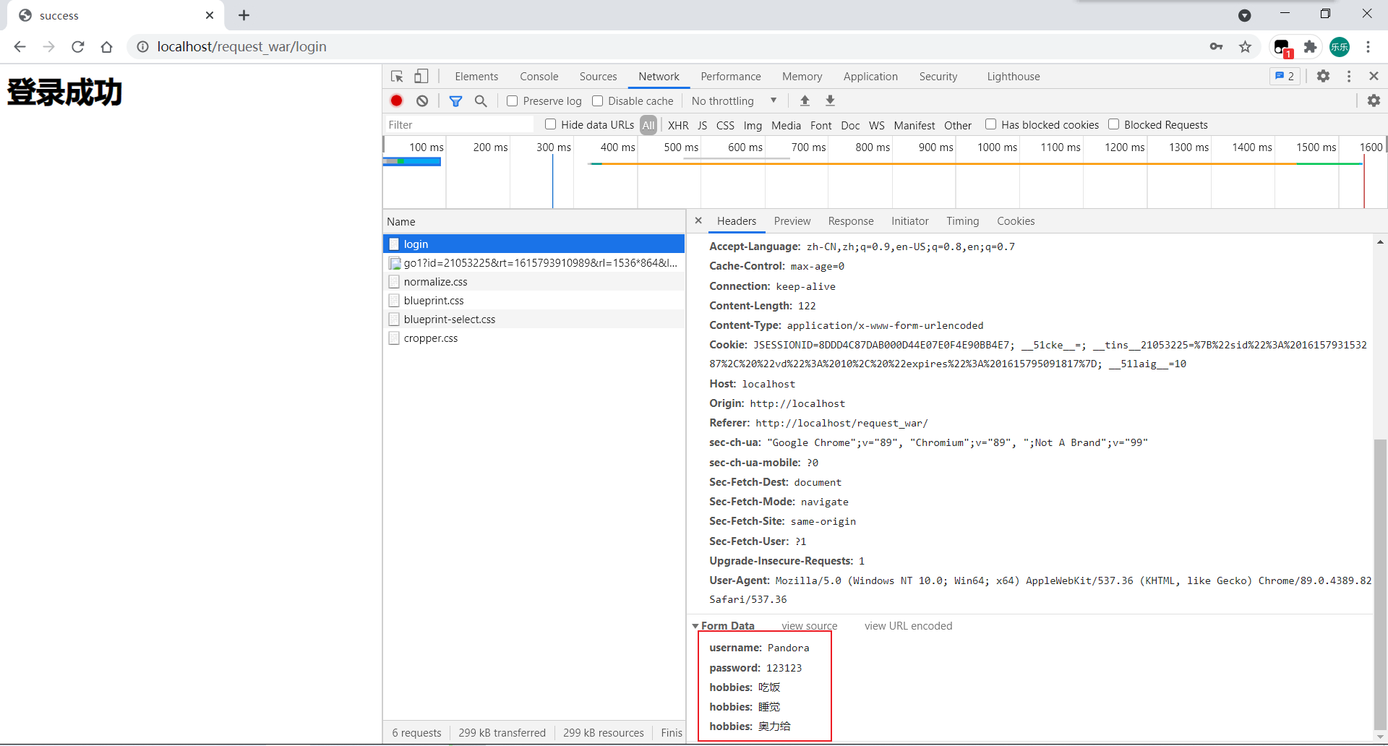This screenshot has height=746, width=1388.
Task: Import HAR file upload arrow
Action: (x=805, y=101)
